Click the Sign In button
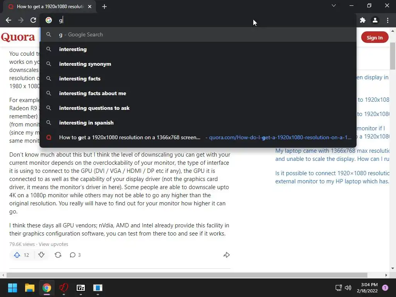The image size is (396, 297). [x=374, y=38]
